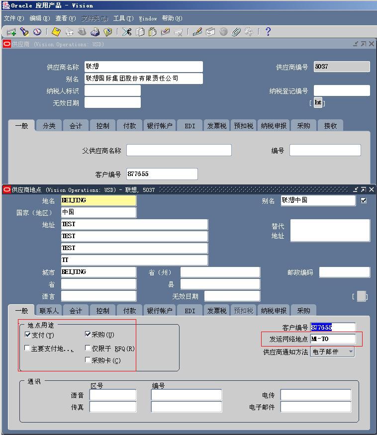Image resolution: width=377 pixels, height=435 pixels.
Task: Click the 城市 field showing BEIJING
Action: point(98,272)
